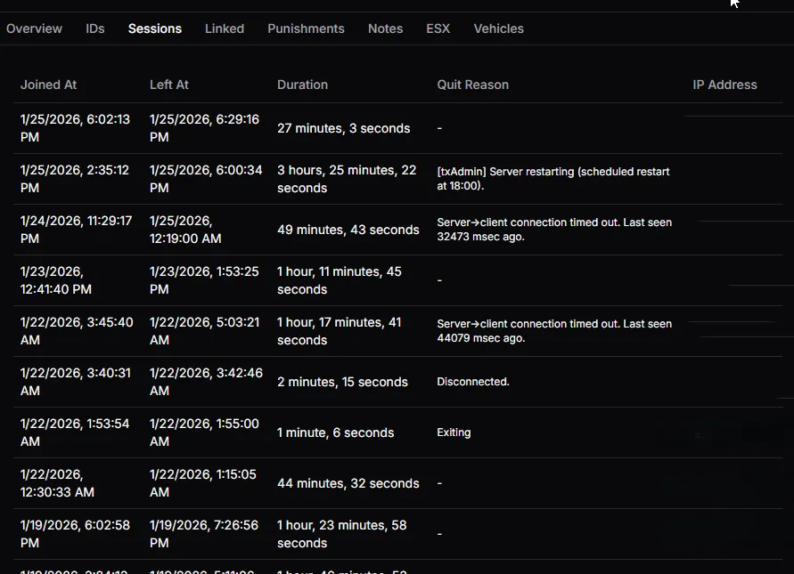794x574 pixels.
Task: Switch to the Notes tab
Action: [385, 28]
